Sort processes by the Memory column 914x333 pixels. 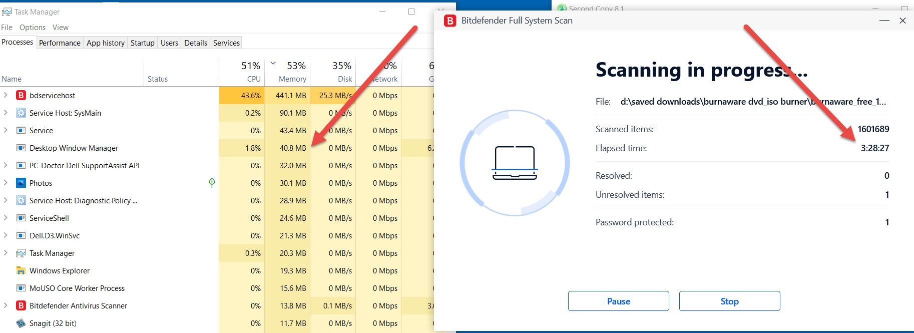point(287,73)
